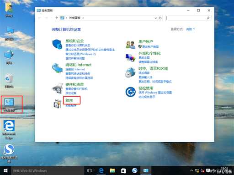Viewport: 234px width, 175px height.
Task: Open the 程序 category icon
Action: (58, 103)
